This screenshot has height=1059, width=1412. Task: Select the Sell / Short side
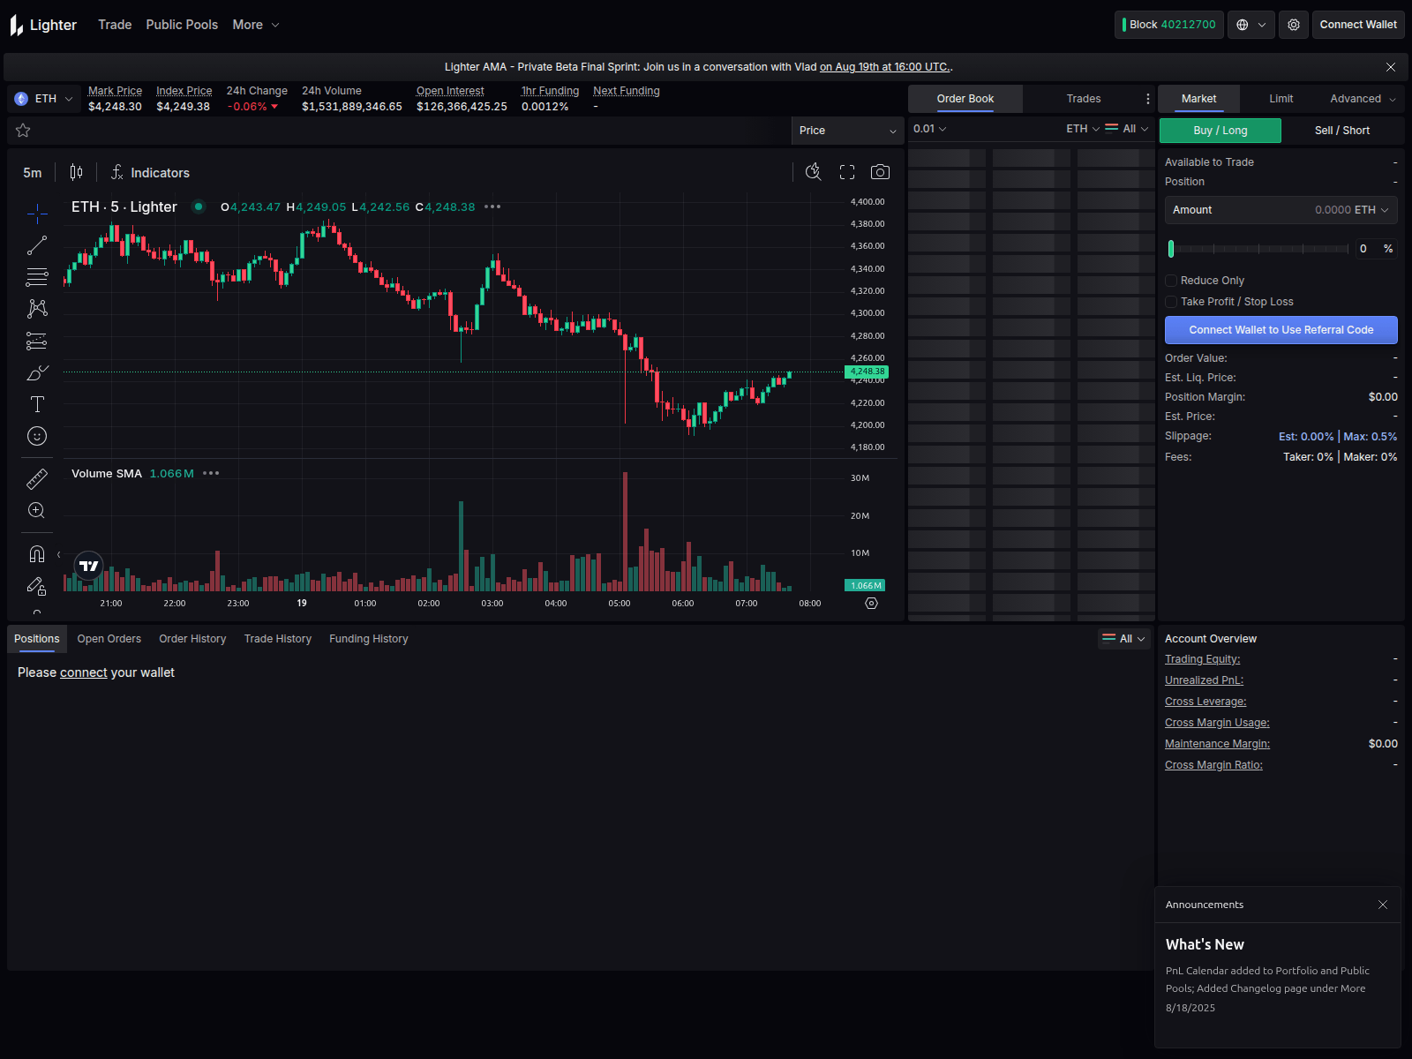(x=1342, y=131)
